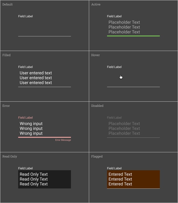This screenshot has width=178, height=203.
Task: Click the pink Field Label in Error panel
Action: point(26,118)
